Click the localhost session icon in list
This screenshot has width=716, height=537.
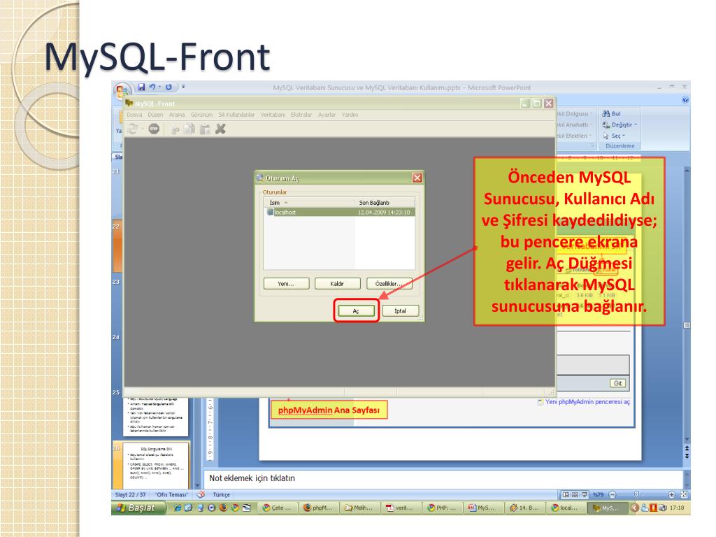[270, 213]
